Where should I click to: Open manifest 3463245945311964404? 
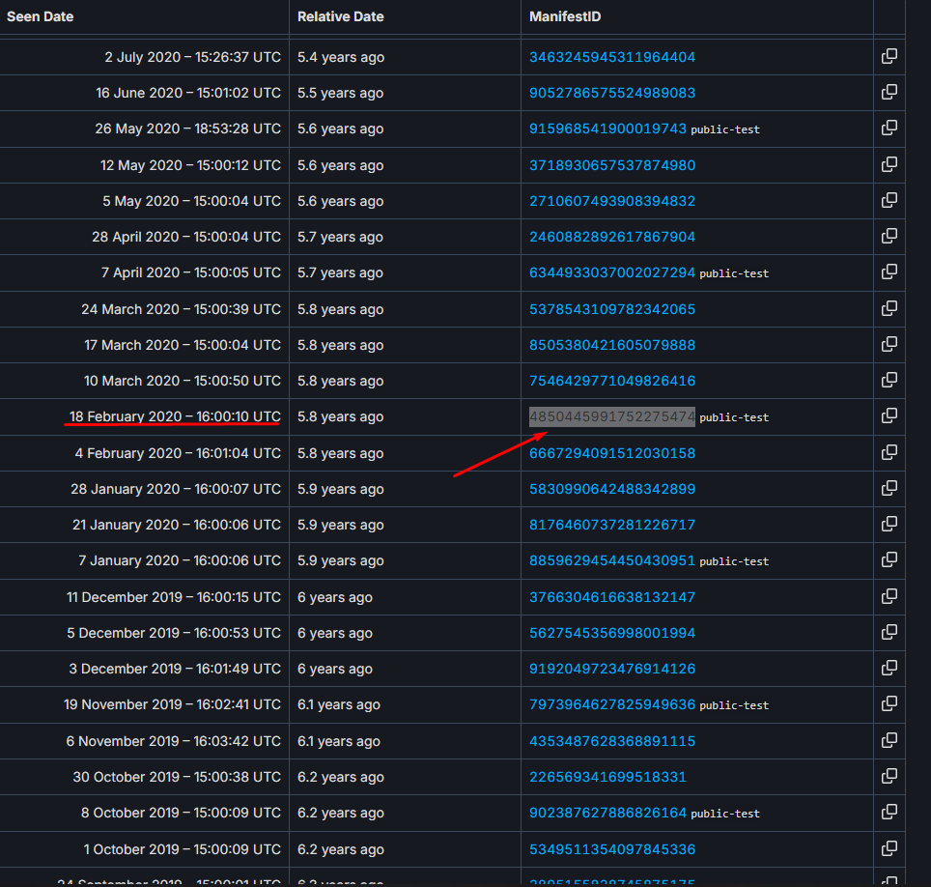coord(611,57)
